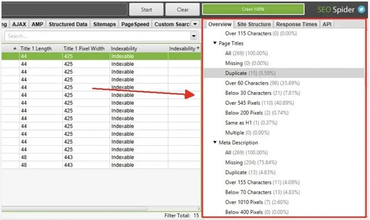The image size is (370, 220).
Task: Select Same as H1 filter
Action: click(x=251, y=123)
